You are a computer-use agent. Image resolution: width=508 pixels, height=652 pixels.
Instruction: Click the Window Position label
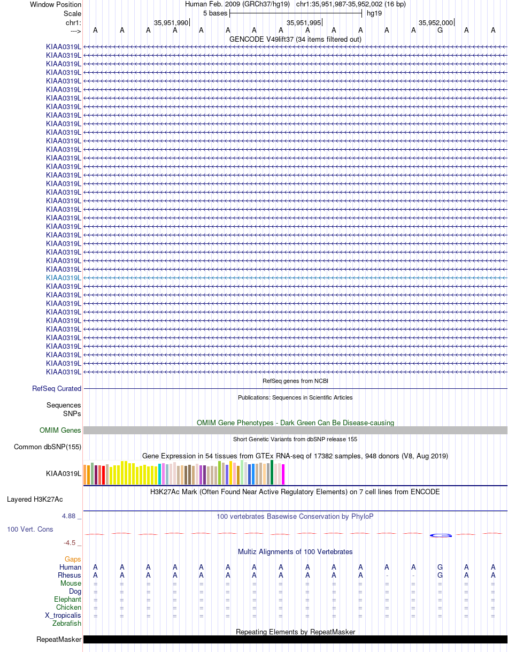click(x=56, y=4)
